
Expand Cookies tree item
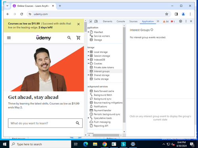tap(88, 64)
